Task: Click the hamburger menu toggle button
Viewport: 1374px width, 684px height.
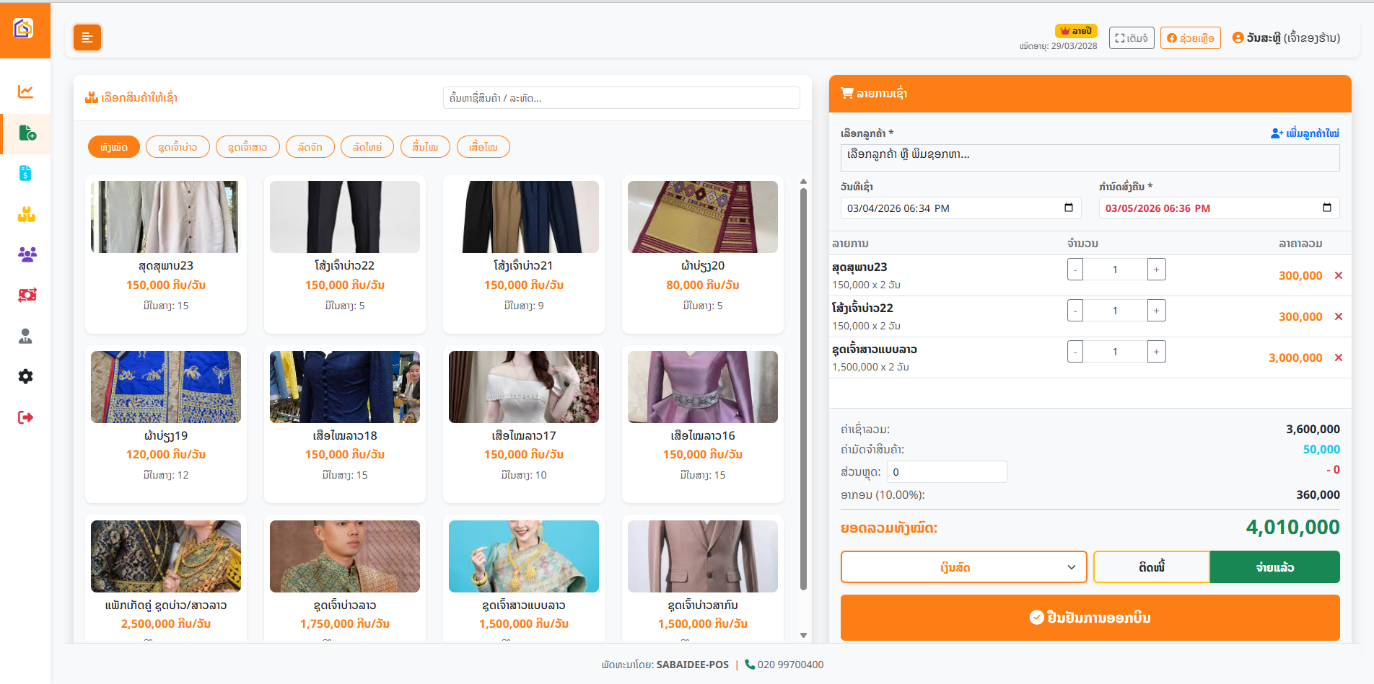Action: pyautogui.click(x=87, y=37)
